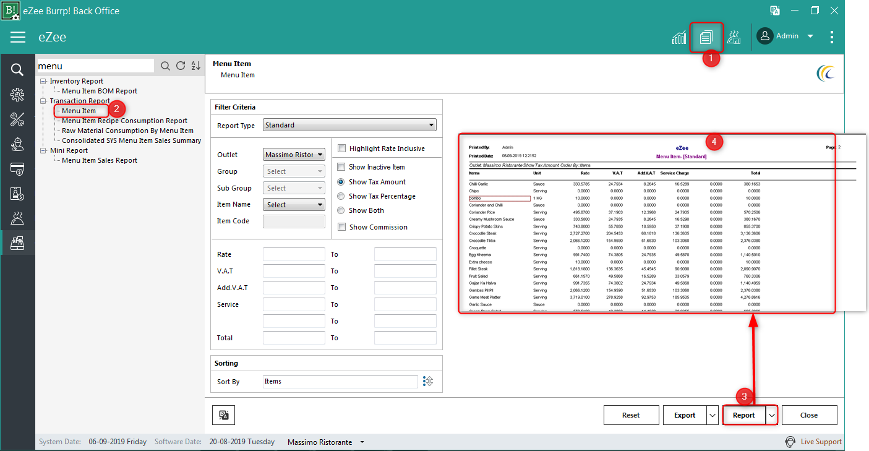This screenshot has height=451, width=869.
Task: Select Show Tax Amount radio button
Action: pos(341,182)
